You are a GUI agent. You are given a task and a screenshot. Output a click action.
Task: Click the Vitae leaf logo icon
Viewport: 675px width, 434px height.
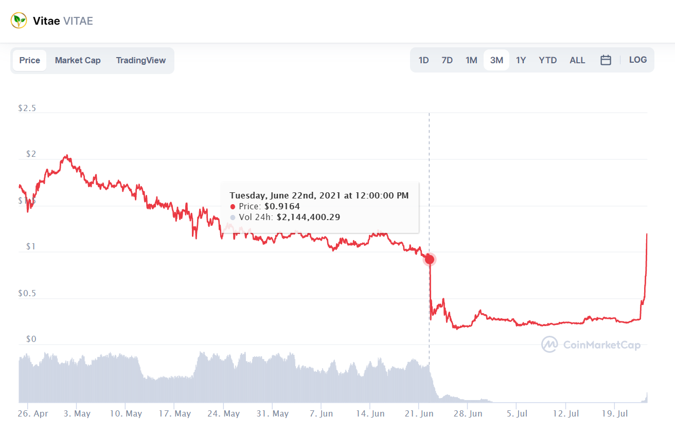click(19, 21)
